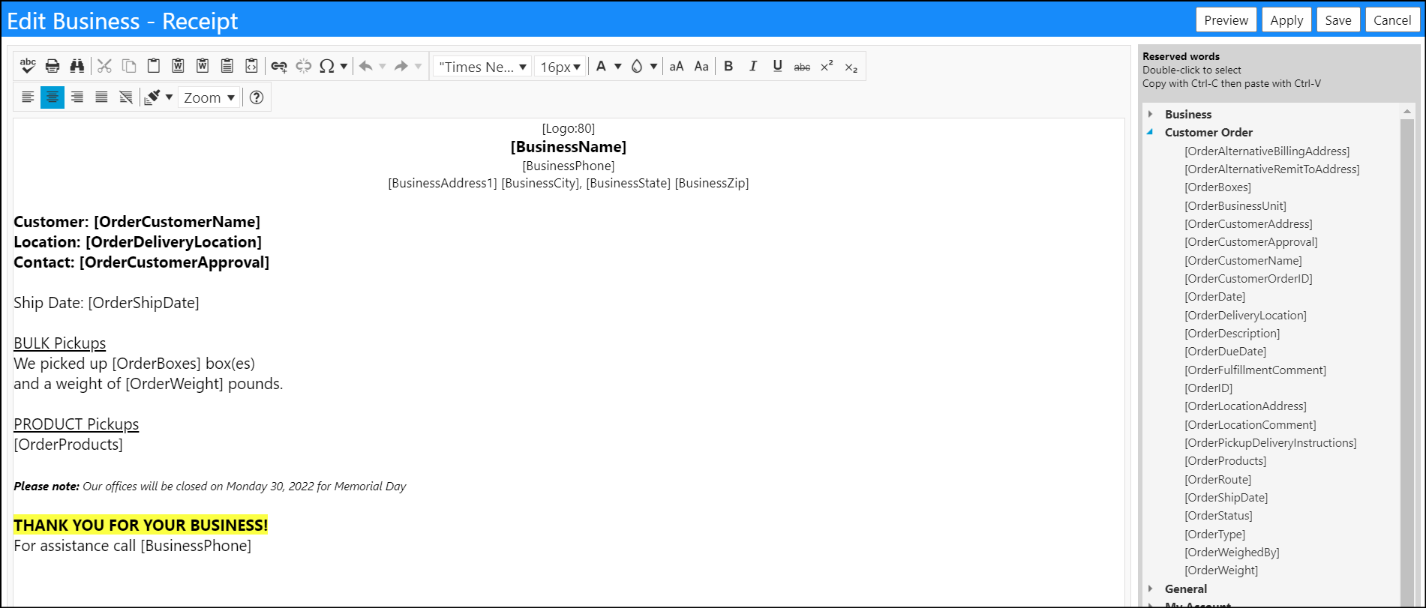
Task: Select [OrderAlternativeBillingAddress] reserved word
Action: click(1267, 151)
